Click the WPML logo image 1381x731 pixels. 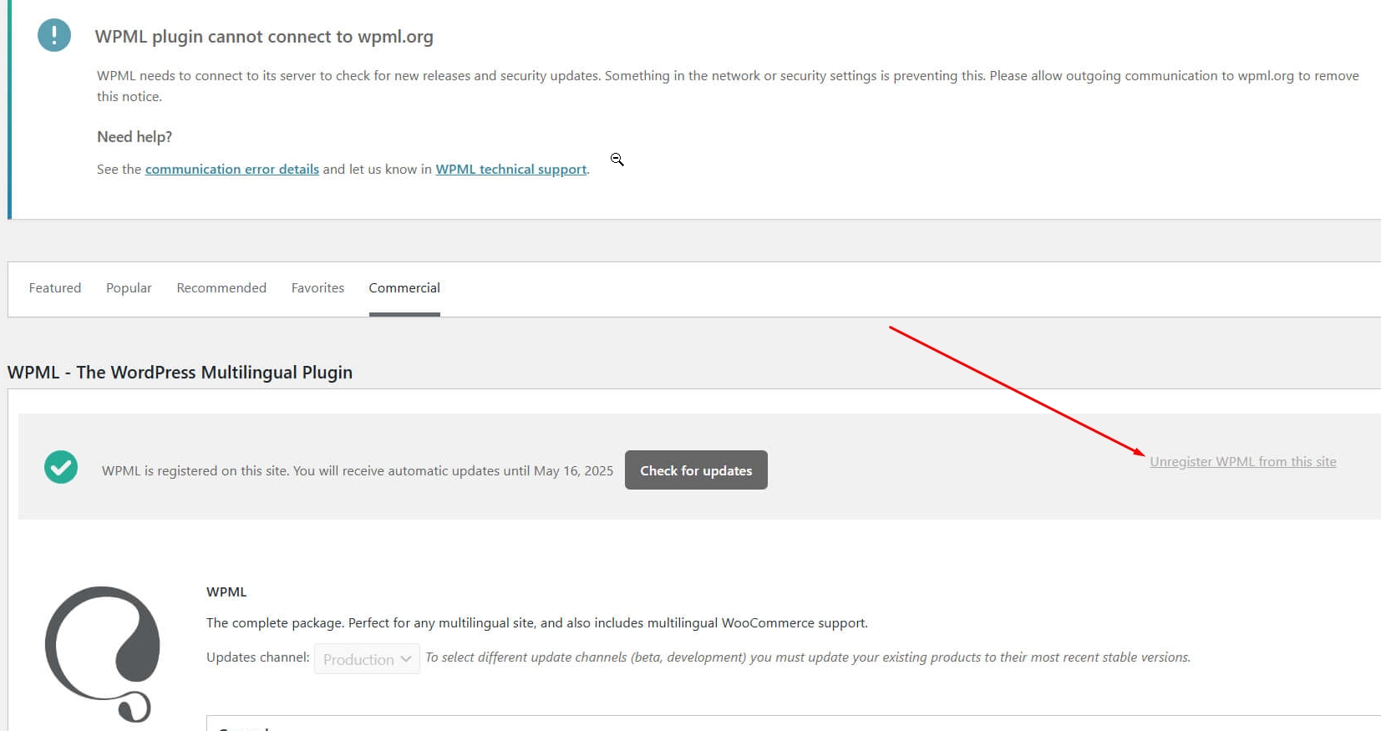click(103, 654)
